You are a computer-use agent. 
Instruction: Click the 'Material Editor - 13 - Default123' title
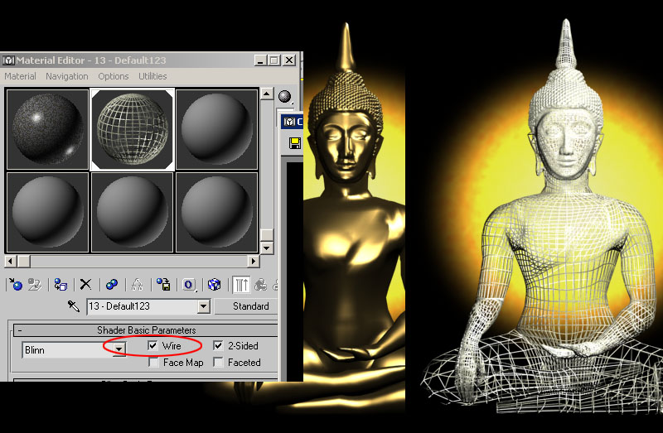tap(91, 60)
